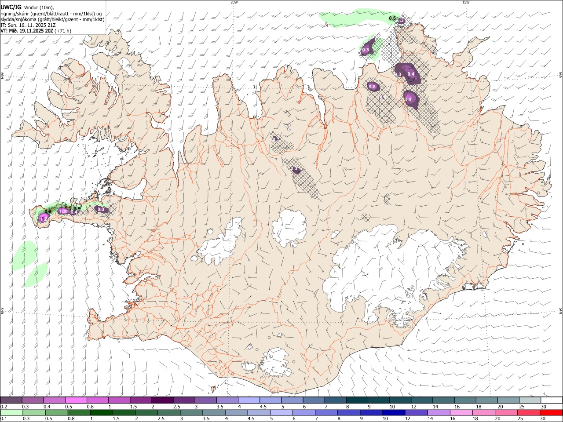Select the bright pink swatch between 0.5 and 0.8 in the upper legend

tap(76, 400)
